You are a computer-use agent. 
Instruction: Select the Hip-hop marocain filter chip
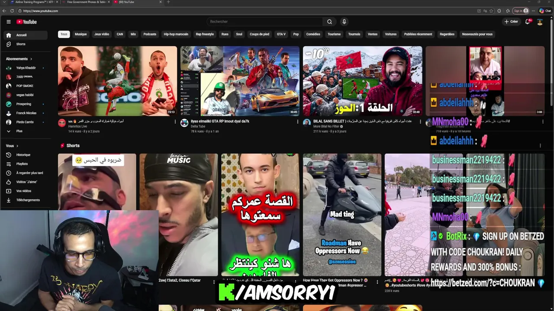pos(176,34)
